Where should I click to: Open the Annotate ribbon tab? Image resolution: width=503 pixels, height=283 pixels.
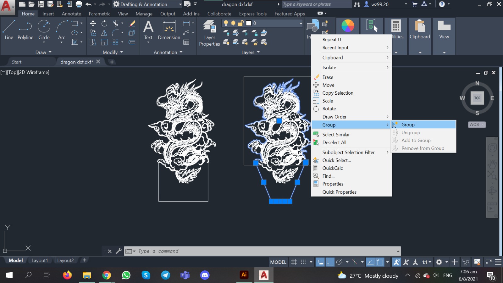(71, 14)
